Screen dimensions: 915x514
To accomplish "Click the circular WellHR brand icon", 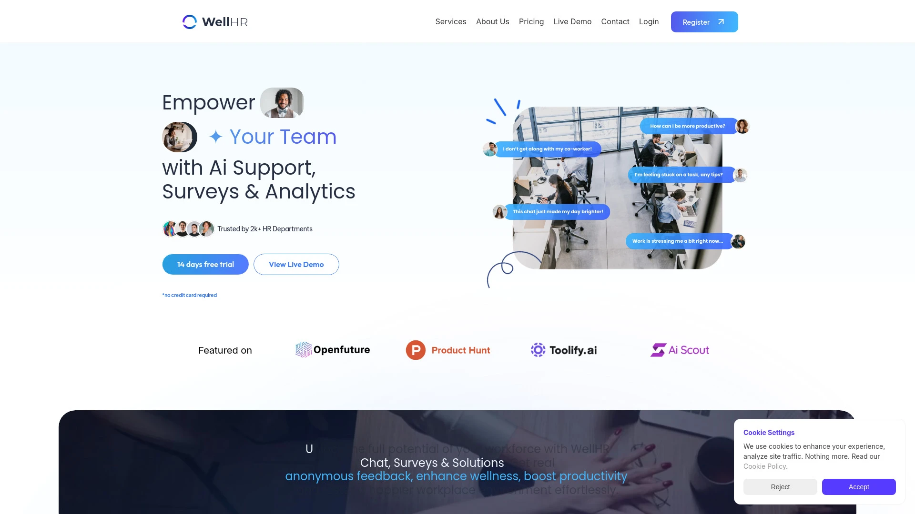I will (x=190, y=21).
